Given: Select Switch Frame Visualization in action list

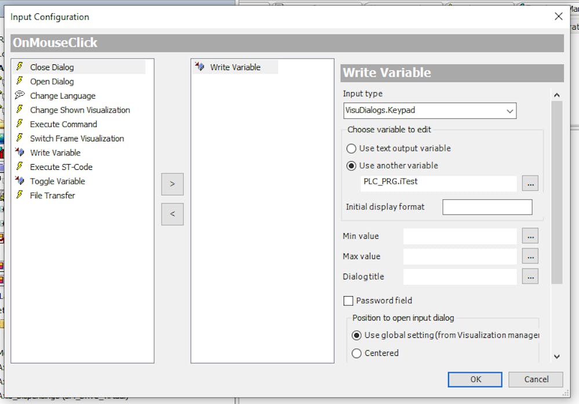Looking at the screenshot, I should (77, 139).
